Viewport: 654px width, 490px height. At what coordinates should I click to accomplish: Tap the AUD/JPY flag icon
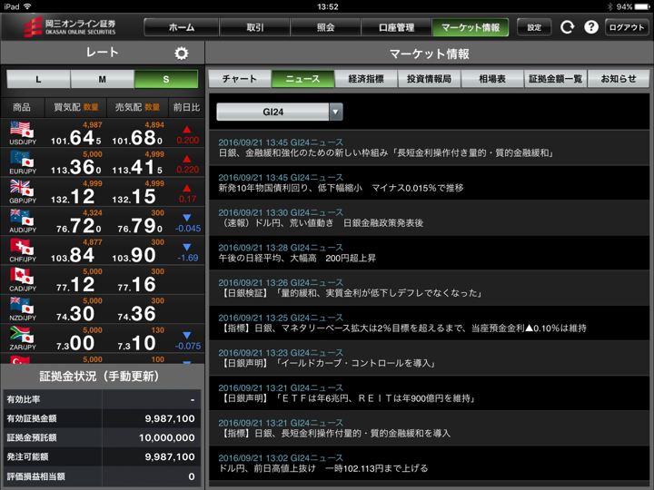coord(21,219)
